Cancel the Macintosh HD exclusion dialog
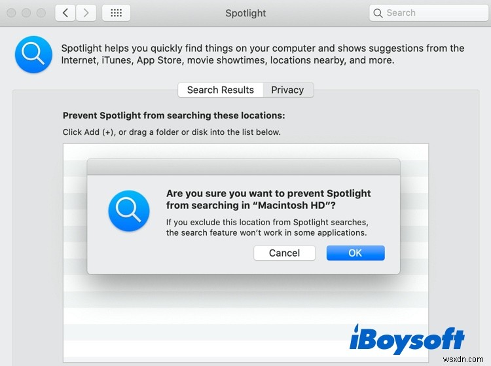The width and height of the screenshot is (491, 366). (284, 253)
